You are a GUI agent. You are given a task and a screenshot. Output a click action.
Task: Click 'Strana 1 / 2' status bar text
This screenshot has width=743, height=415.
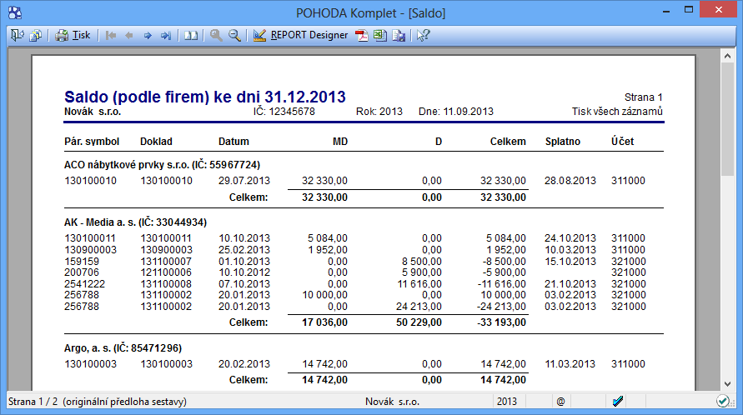[x=33, y=402]
